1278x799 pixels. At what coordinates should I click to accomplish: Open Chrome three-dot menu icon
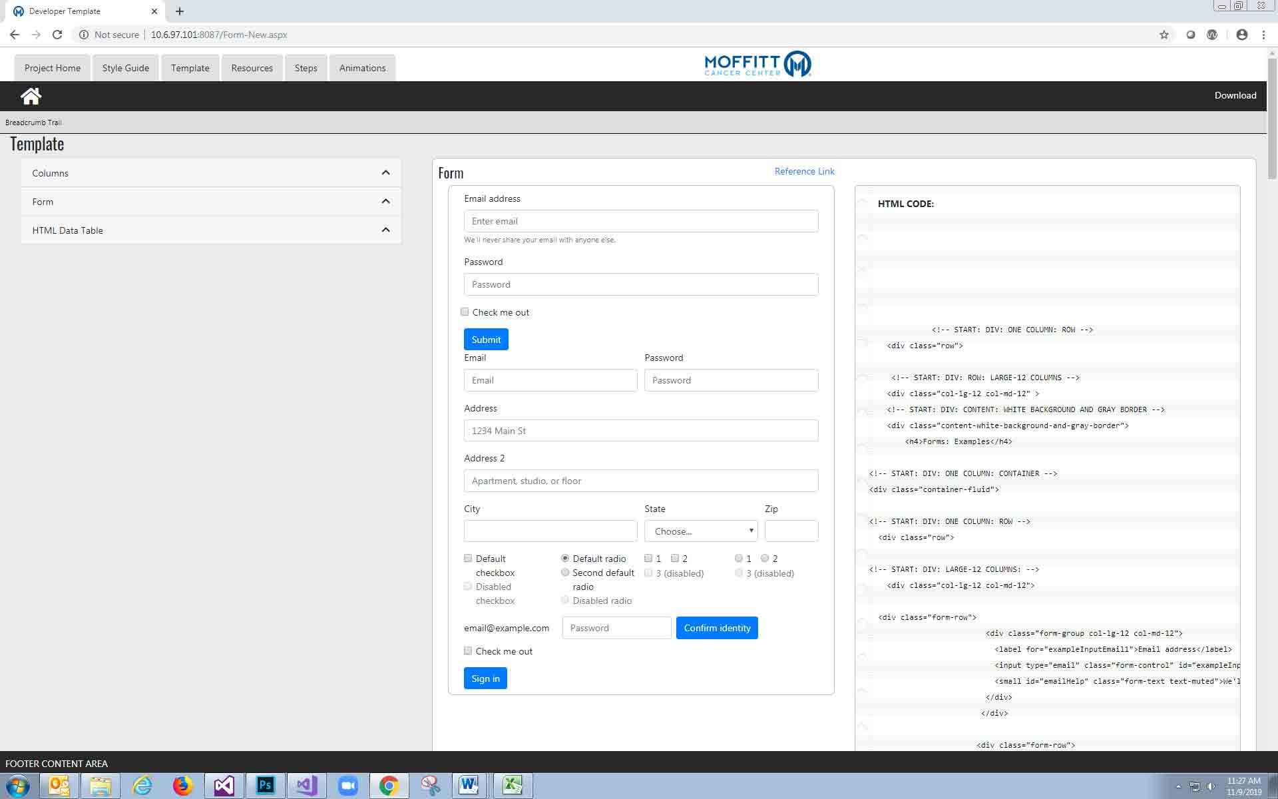(1263, 35)
